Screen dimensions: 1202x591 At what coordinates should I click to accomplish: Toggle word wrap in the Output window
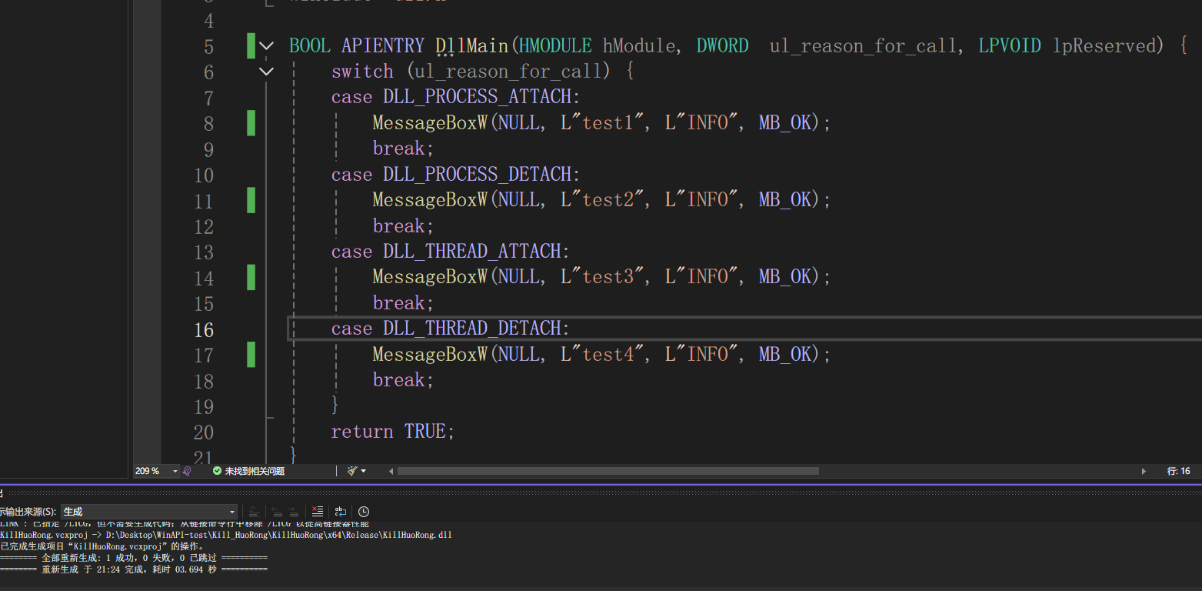click(x=341, y=512)
